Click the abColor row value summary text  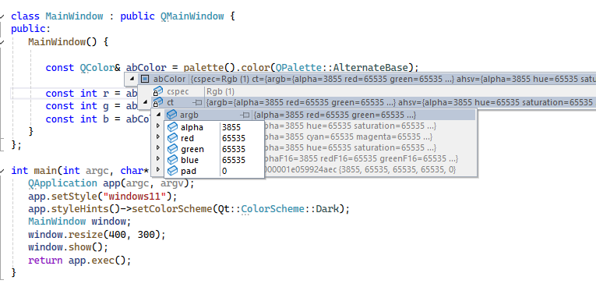(x=393, y=79)
